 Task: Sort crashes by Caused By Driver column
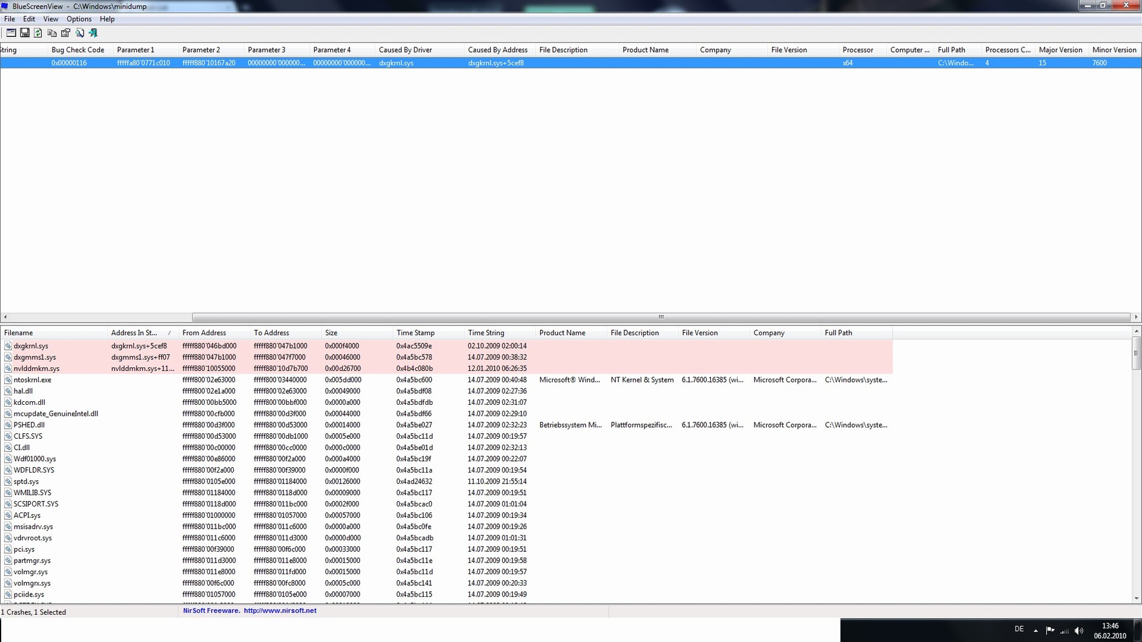click(419, 50)
